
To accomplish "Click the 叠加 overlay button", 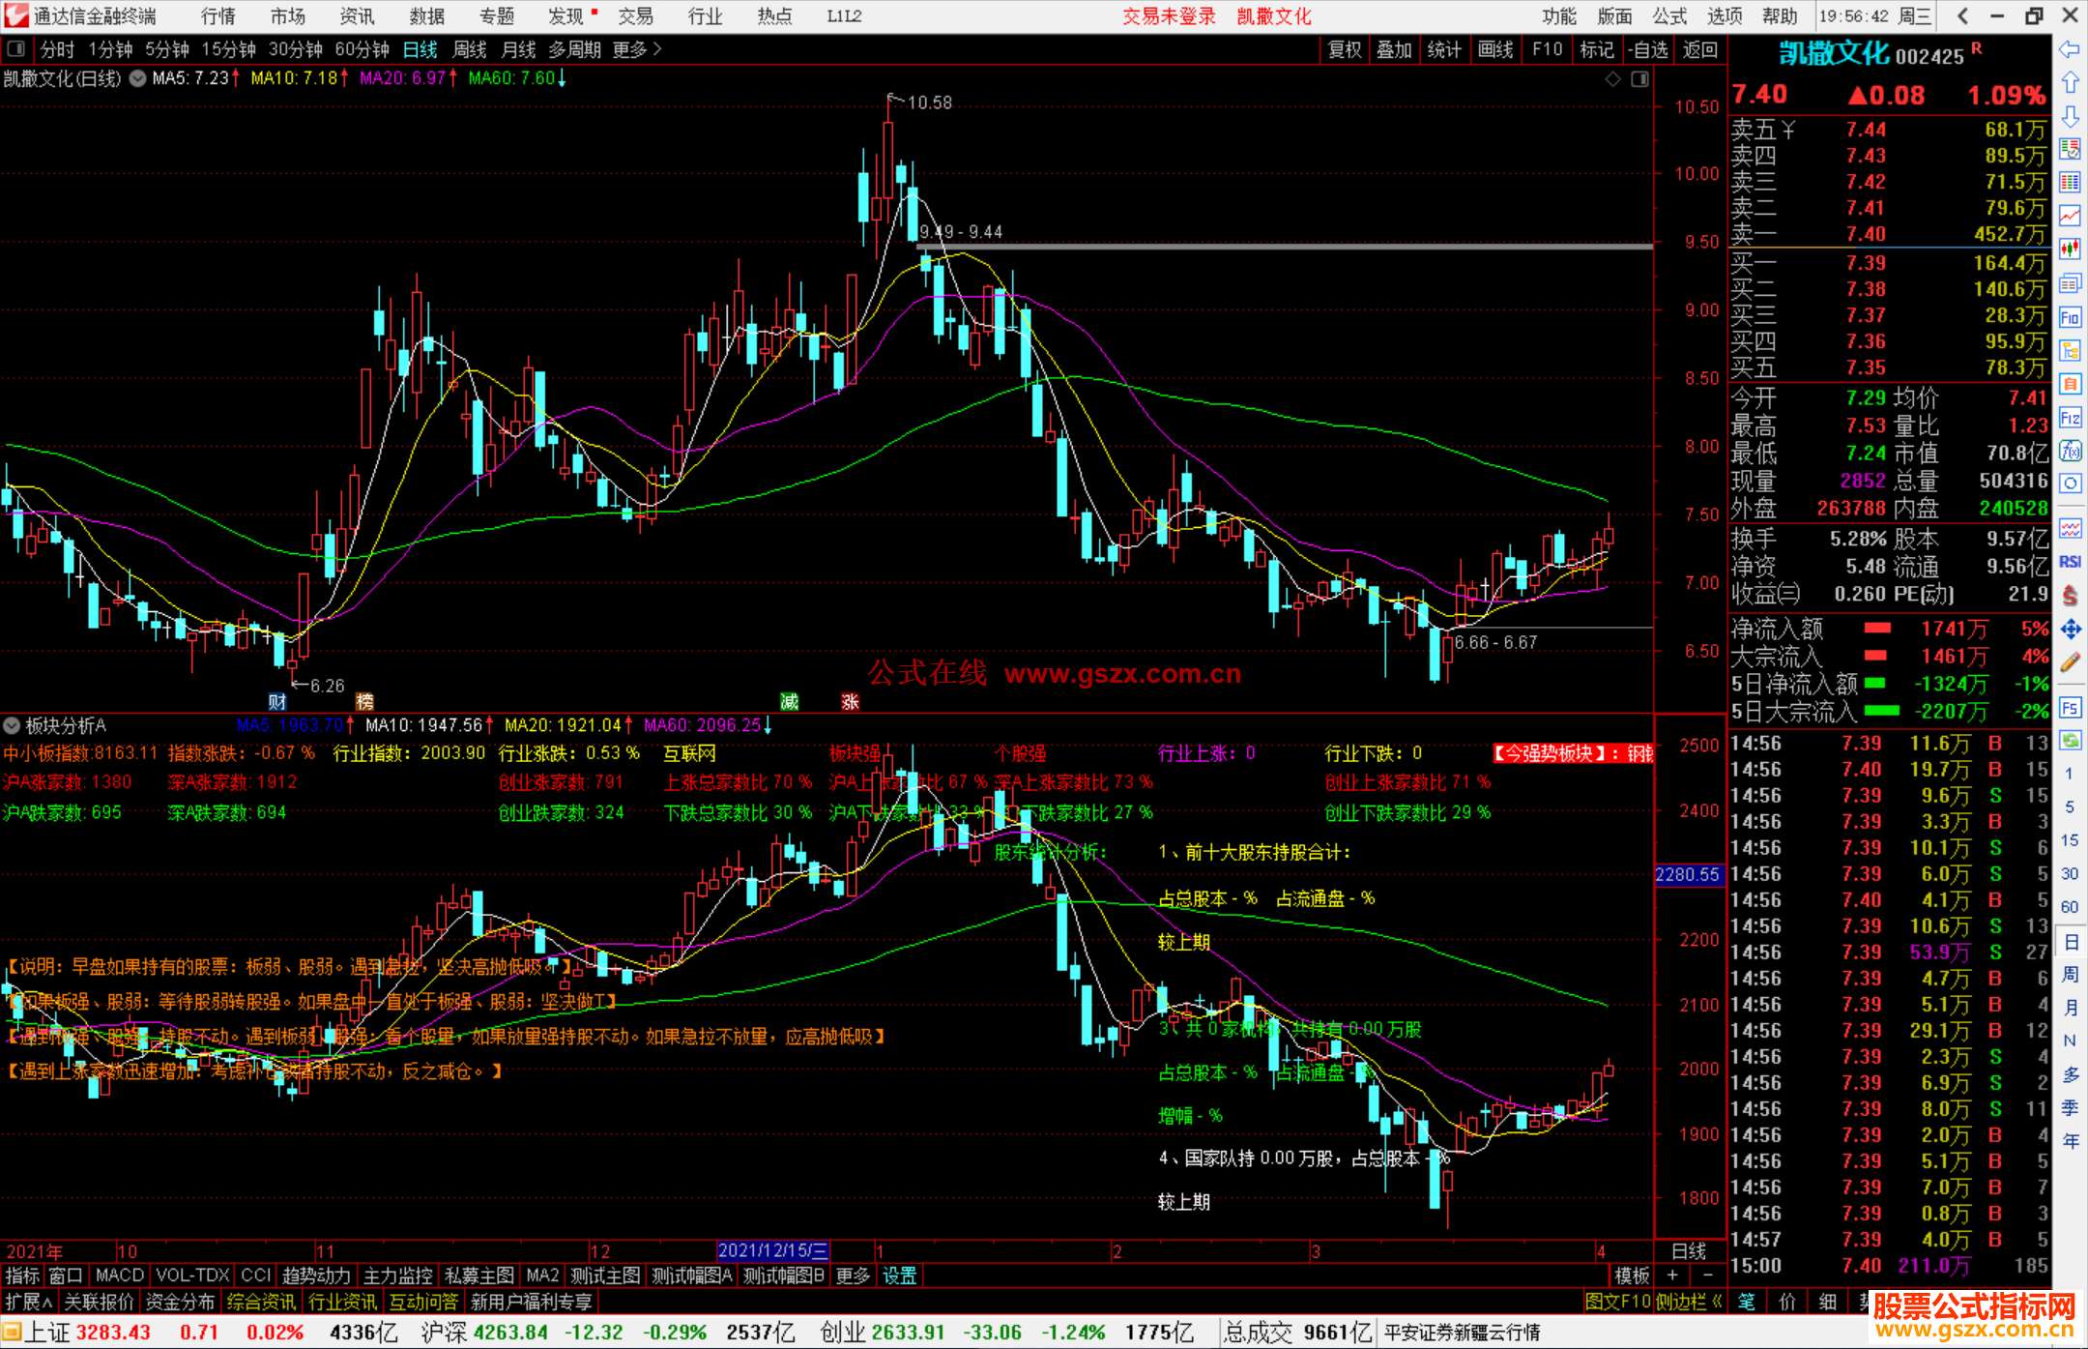I will coord(1395,49).
